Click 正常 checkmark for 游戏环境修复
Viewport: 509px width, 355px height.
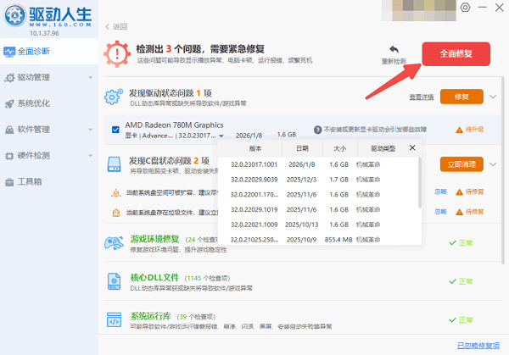[x=452, y=243]
